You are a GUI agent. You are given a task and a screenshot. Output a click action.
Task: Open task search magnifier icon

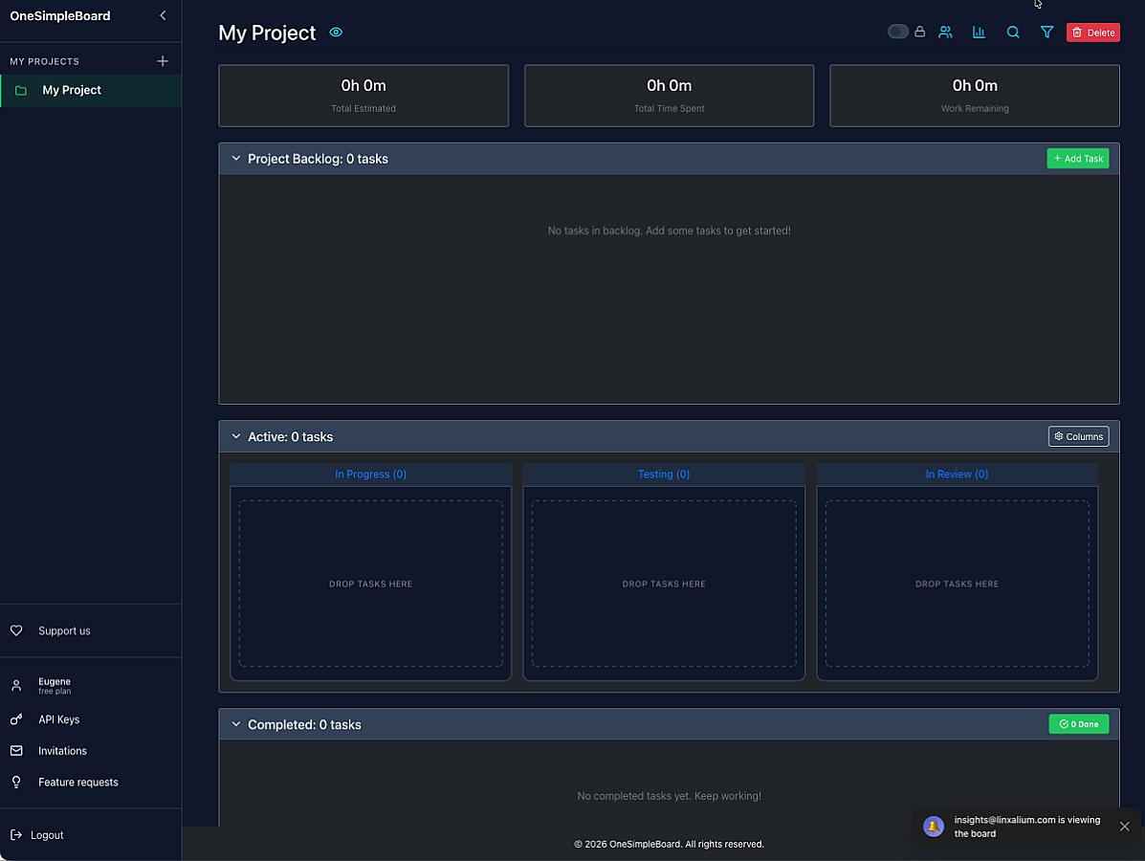[1013, 33]
